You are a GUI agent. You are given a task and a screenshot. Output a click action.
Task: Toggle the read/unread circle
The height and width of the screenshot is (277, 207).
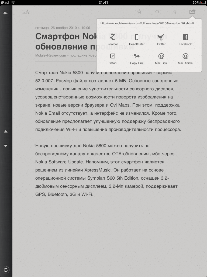pyautogui.click(x=157, y=12)
